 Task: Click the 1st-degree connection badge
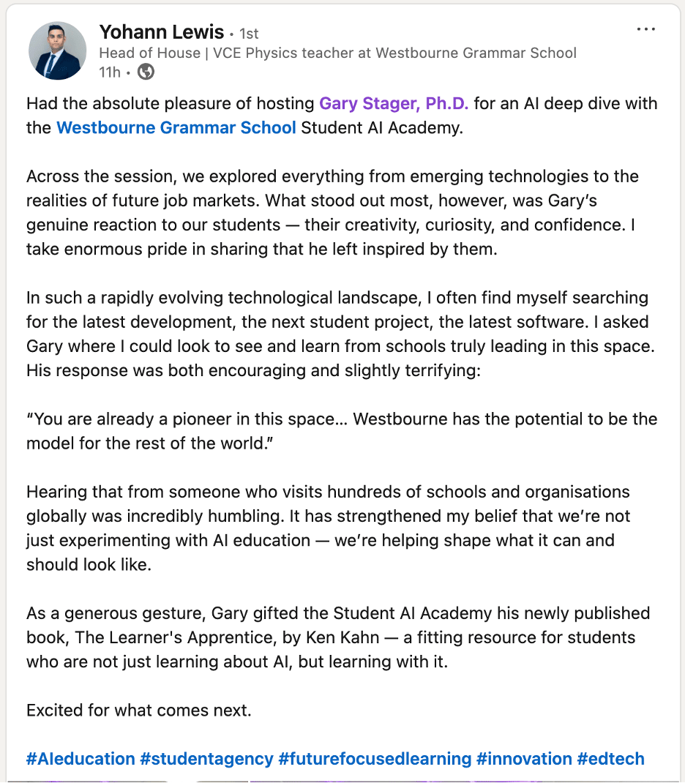coord(248,34)
